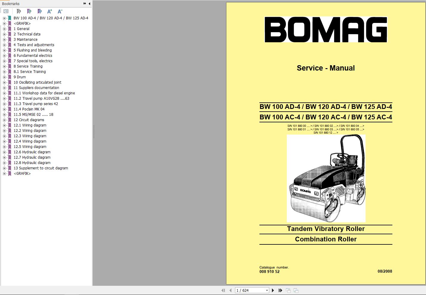This screenshot has height=295, width=426.
Task: Open the bookmark options menu
Action: click(5, 11)
